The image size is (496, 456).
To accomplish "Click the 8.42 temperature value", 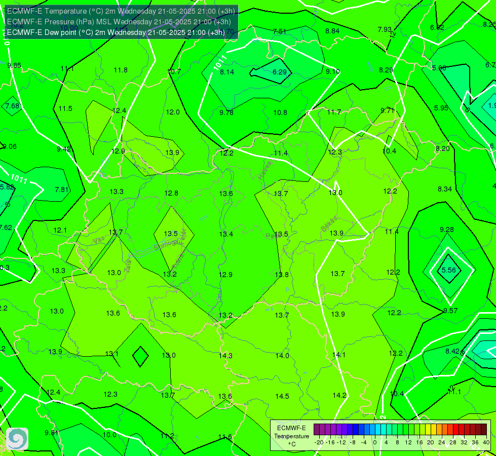I will point(452,351).
